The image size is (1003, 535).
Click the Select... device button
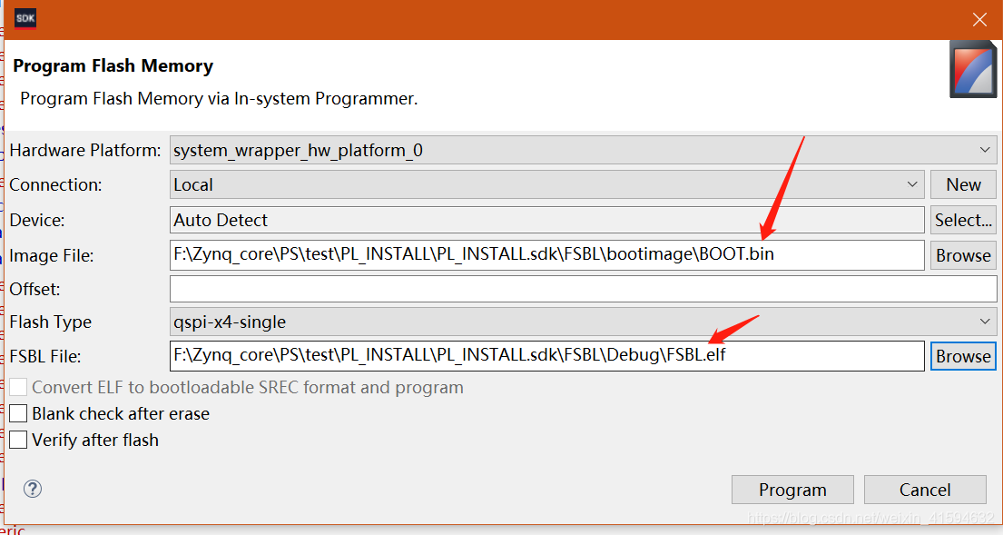coord(963,220)
